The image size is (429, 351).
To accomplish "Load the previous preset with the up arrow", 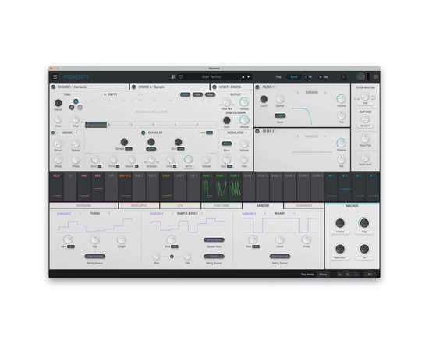I will point(243,77).
